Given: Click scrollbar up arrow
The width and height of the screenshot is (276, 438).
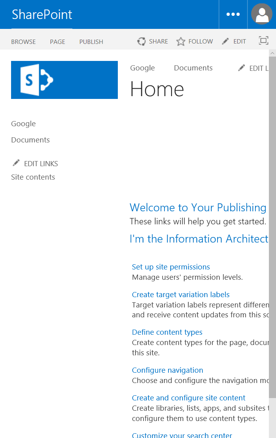Looking at the screenshot, I should 272,53.
